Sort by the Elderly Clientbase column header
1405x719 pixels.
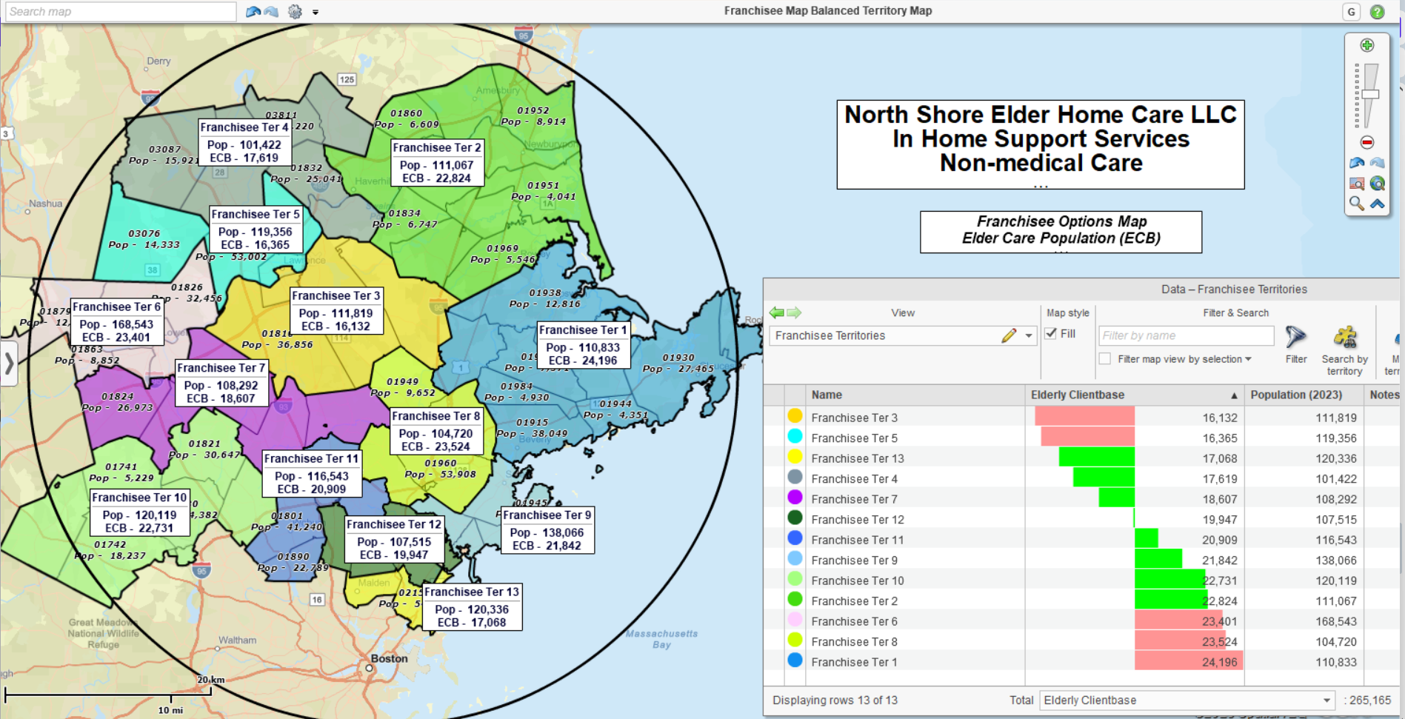pos(1078,395)
